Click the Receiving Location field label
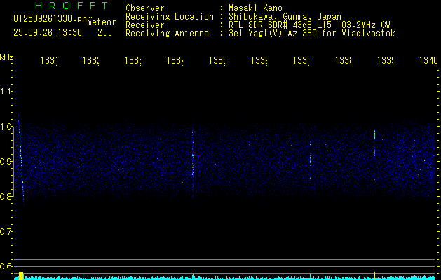 pyautogui.click(x=169, y=17)
